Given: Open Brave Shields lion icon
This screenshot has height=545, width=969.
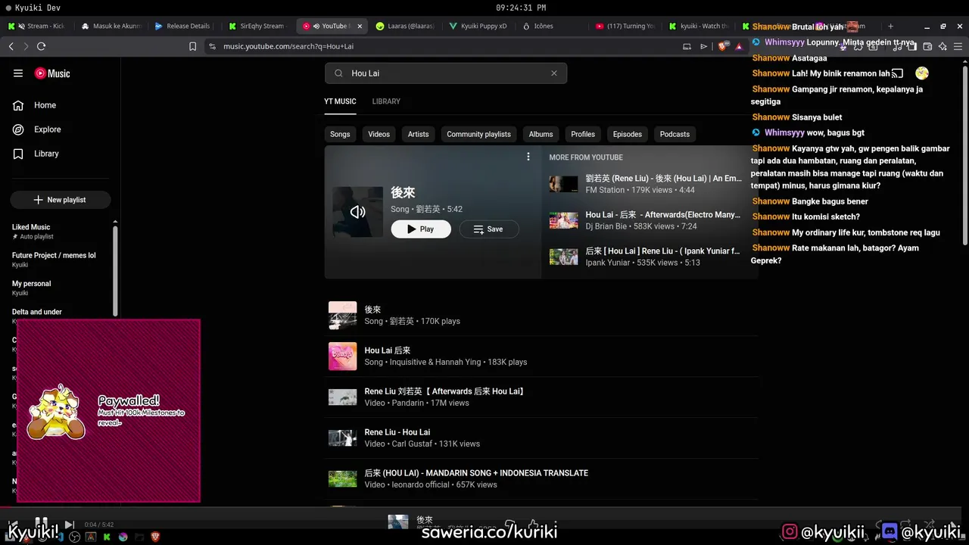Looking at the screenshot, I should coord(721,46).
